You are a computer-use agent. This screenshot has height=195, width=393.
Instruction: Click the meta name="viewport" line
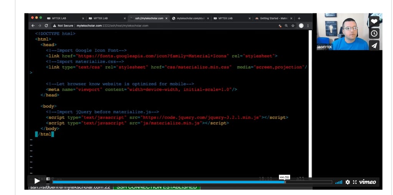pyautogui.click(x=141, y=89)
